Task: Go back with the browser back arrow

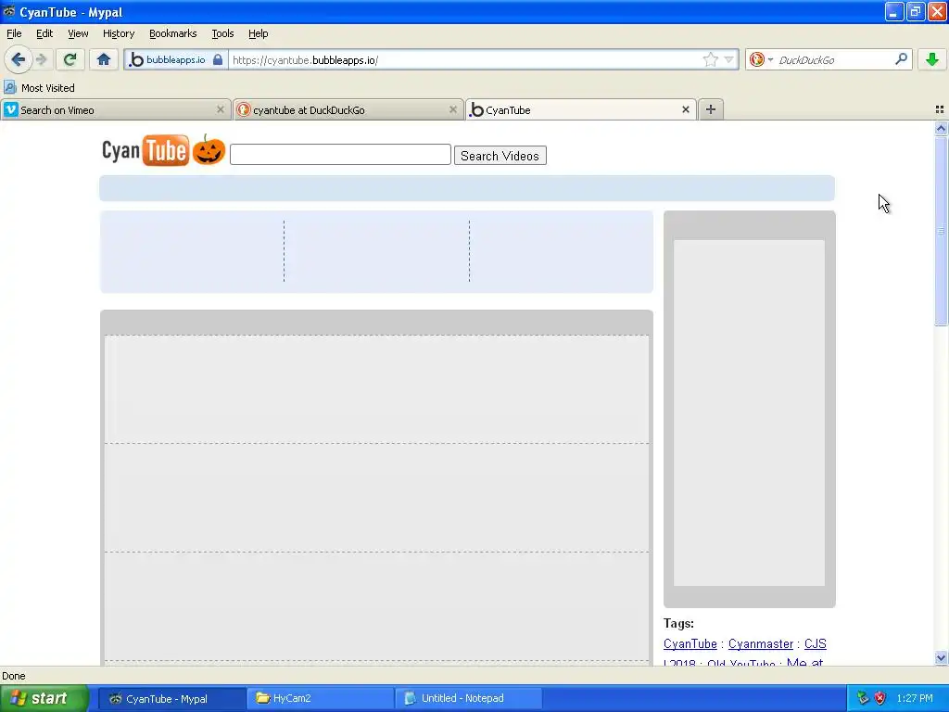Action: coord(18,59)
